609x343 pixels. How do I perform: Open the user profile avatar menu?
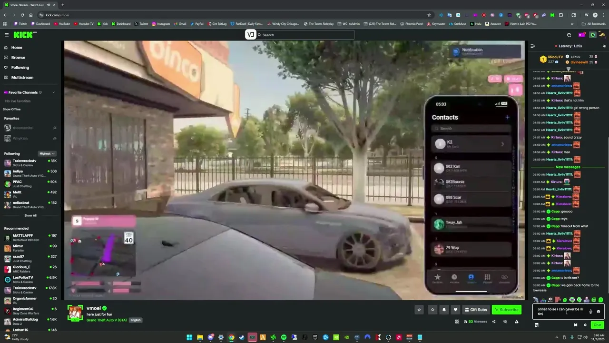[603, 35]
